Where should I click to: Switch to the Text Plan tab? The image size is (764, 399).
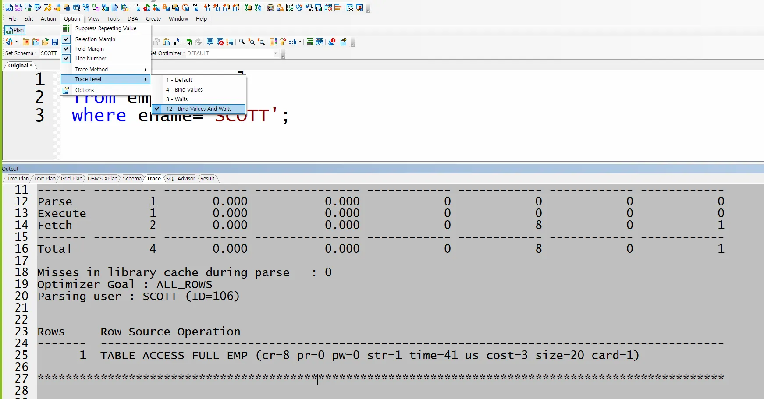click(x=45, y=179)
